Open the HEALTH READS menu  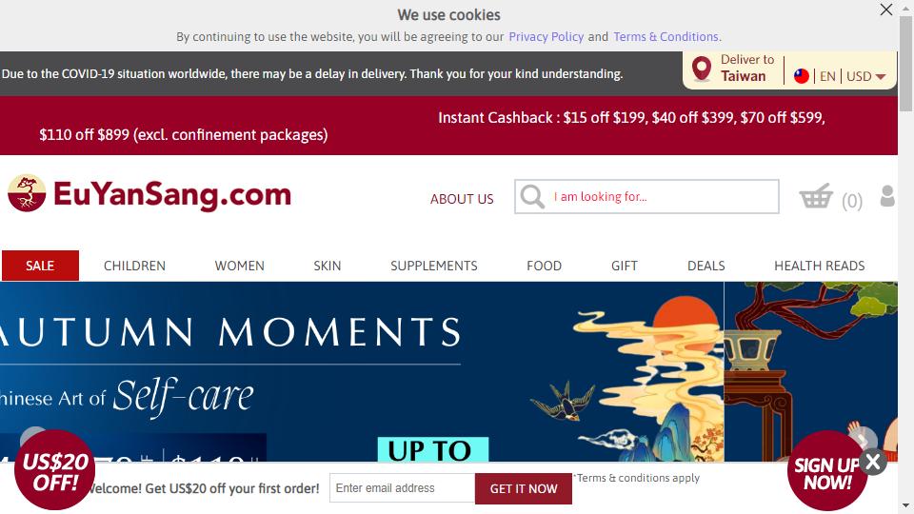pyautogui.click(x=819, y=266)
